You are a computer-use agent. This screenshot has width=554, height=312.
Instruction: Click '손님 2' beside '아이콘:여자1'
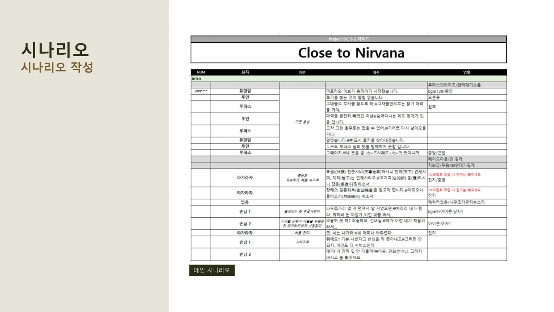tap(245, 224)
